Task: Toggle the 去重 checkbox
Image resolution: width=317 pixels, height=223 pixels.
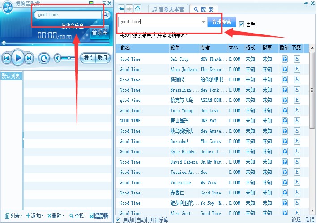Action: point(241,25)
